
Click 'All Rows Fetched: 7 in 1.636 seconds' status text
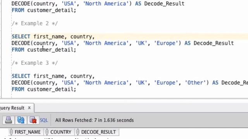95,120
